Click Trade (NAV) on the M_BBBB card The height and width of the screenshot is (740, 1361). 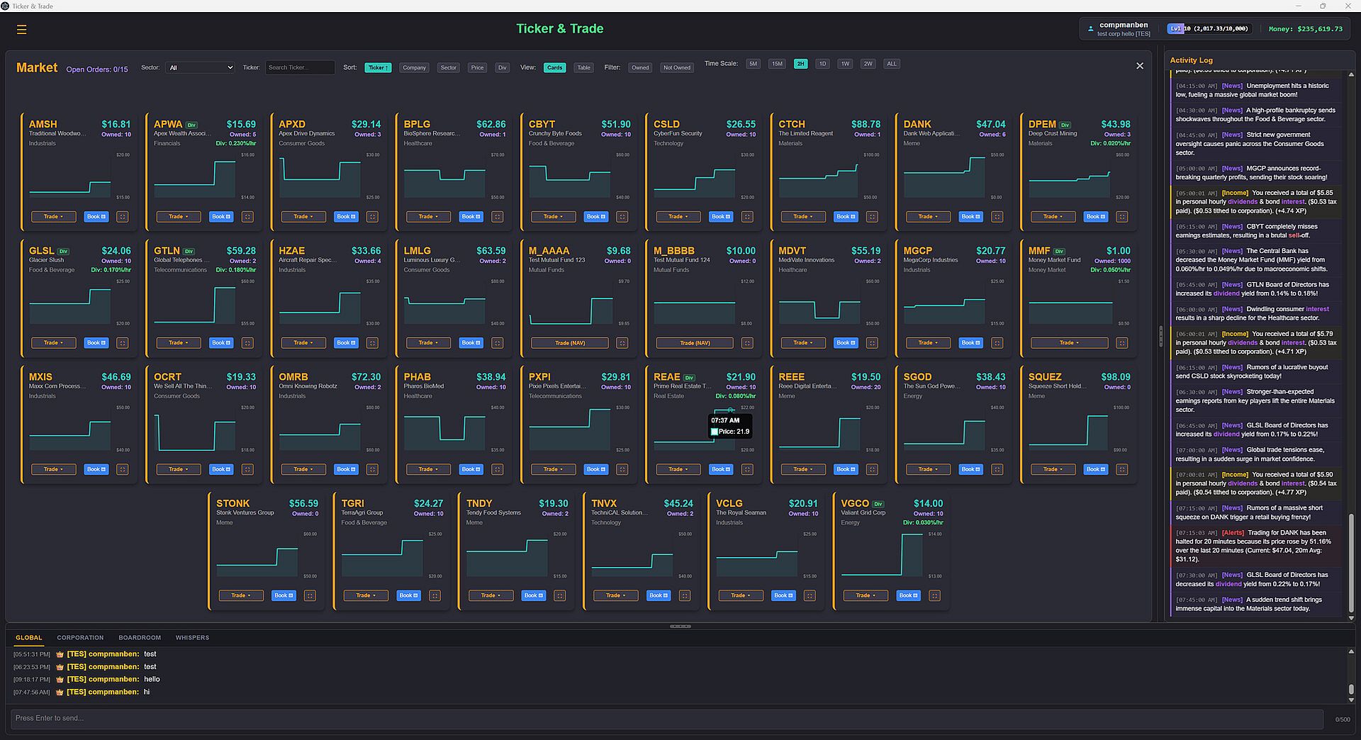point(695,343)
